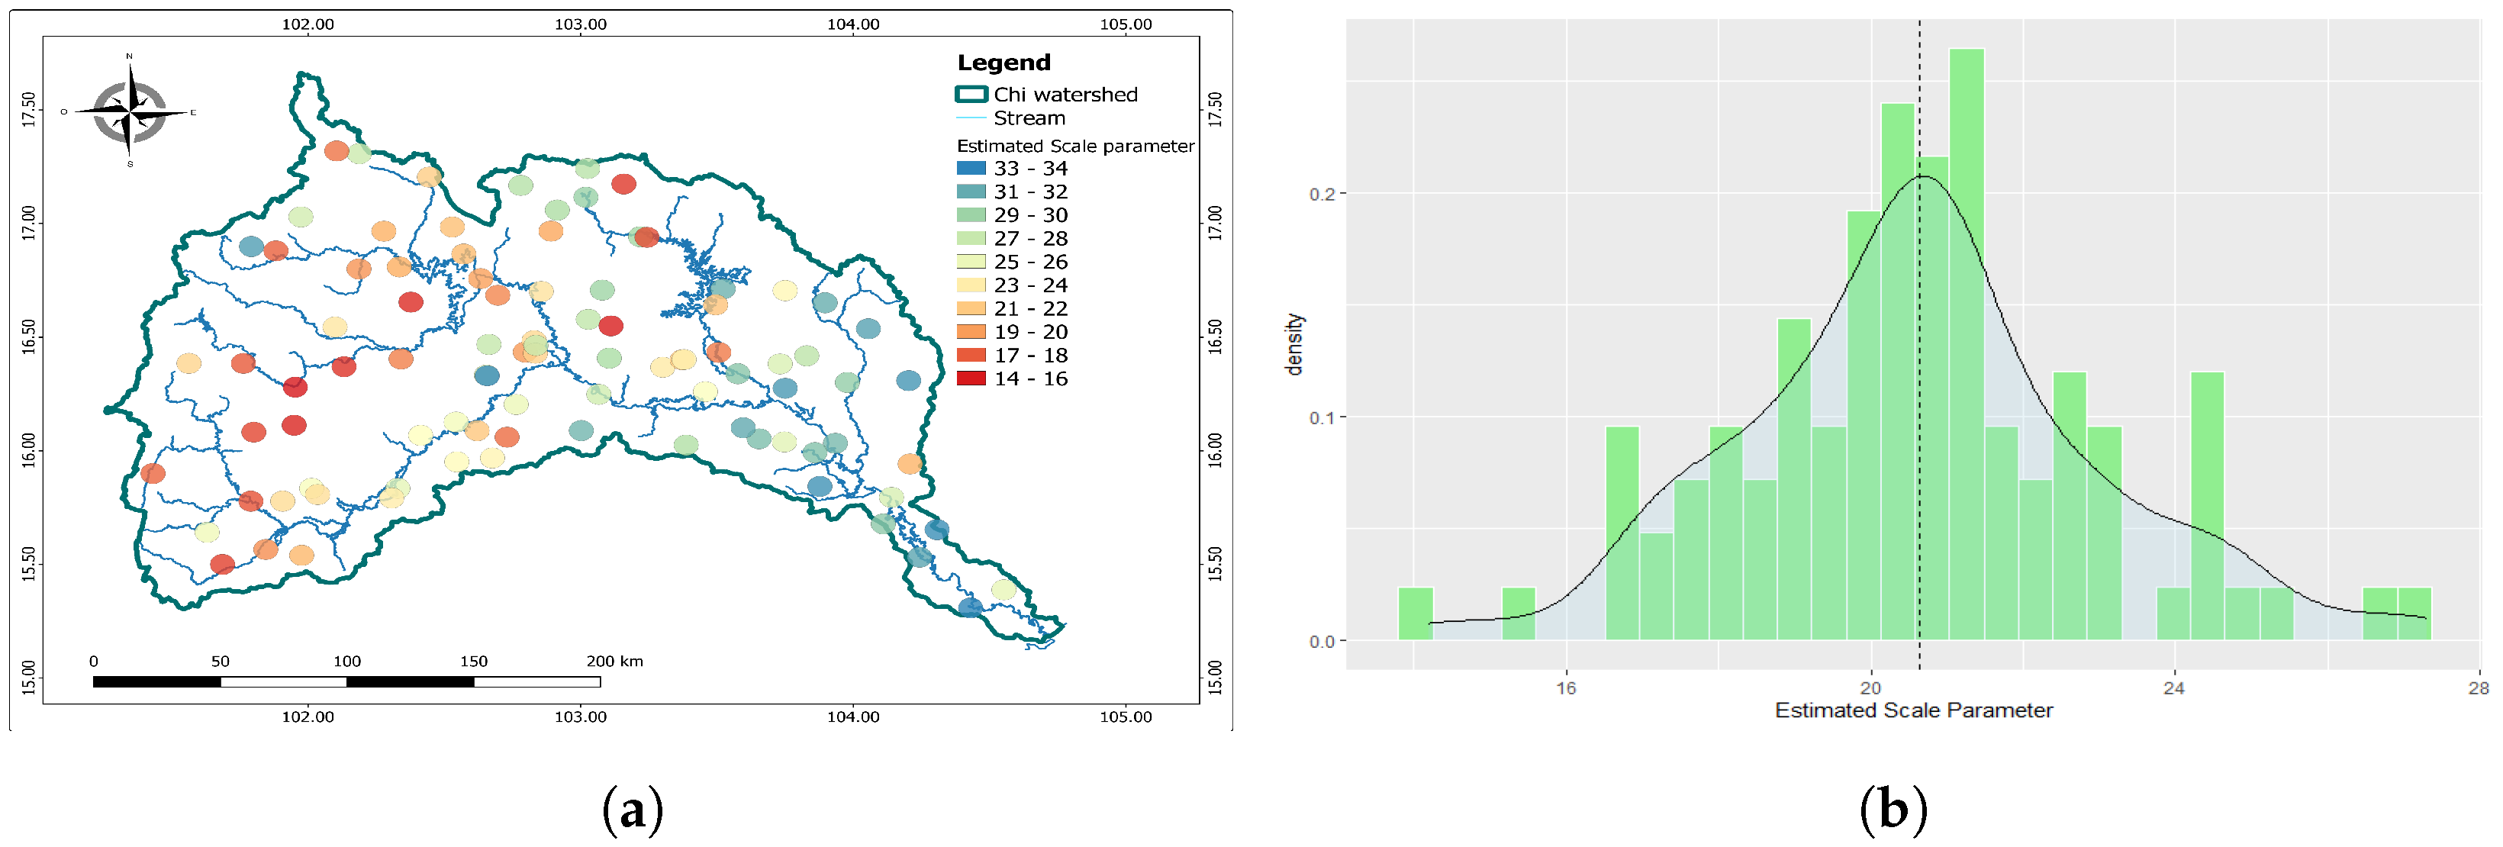
Task: Click the black first segment of scale bar
Action: [156, 682]
